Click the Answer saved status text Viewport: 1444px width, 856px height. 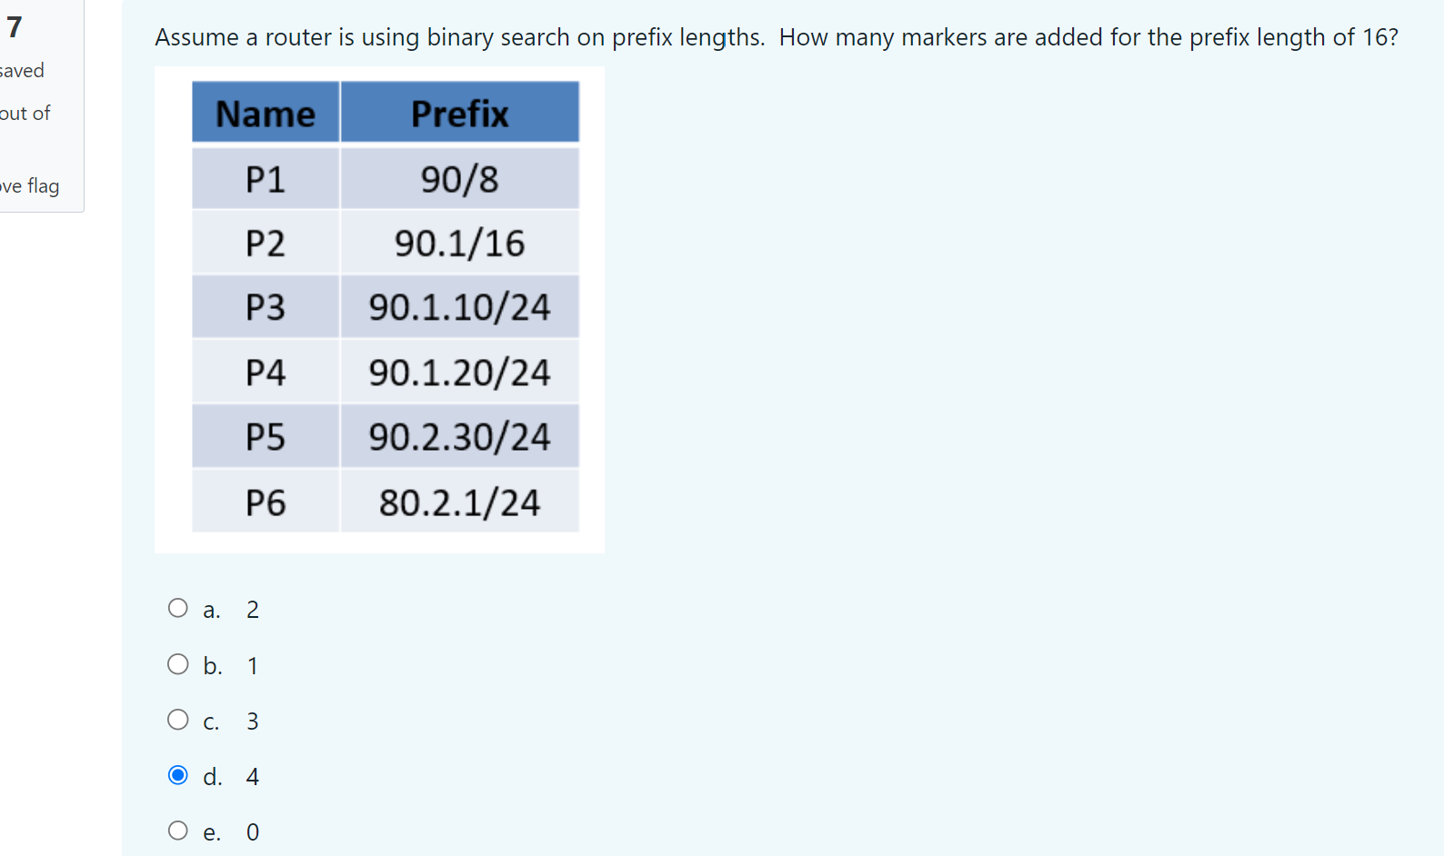click(x=22, y=70)
